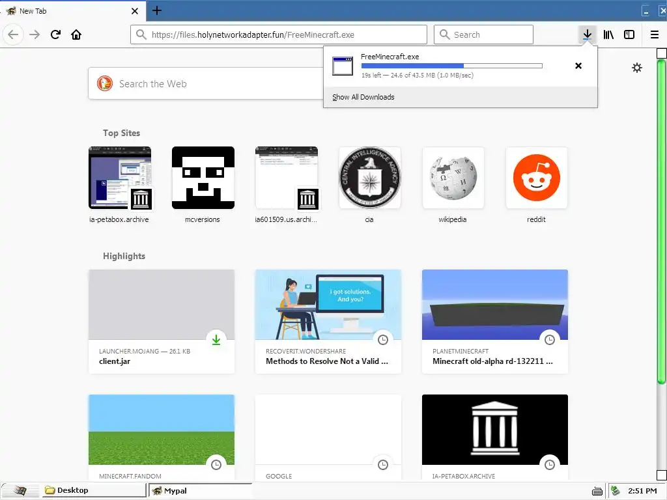
Task: Go back with the back arrow
Action: (x=13, y=35)
